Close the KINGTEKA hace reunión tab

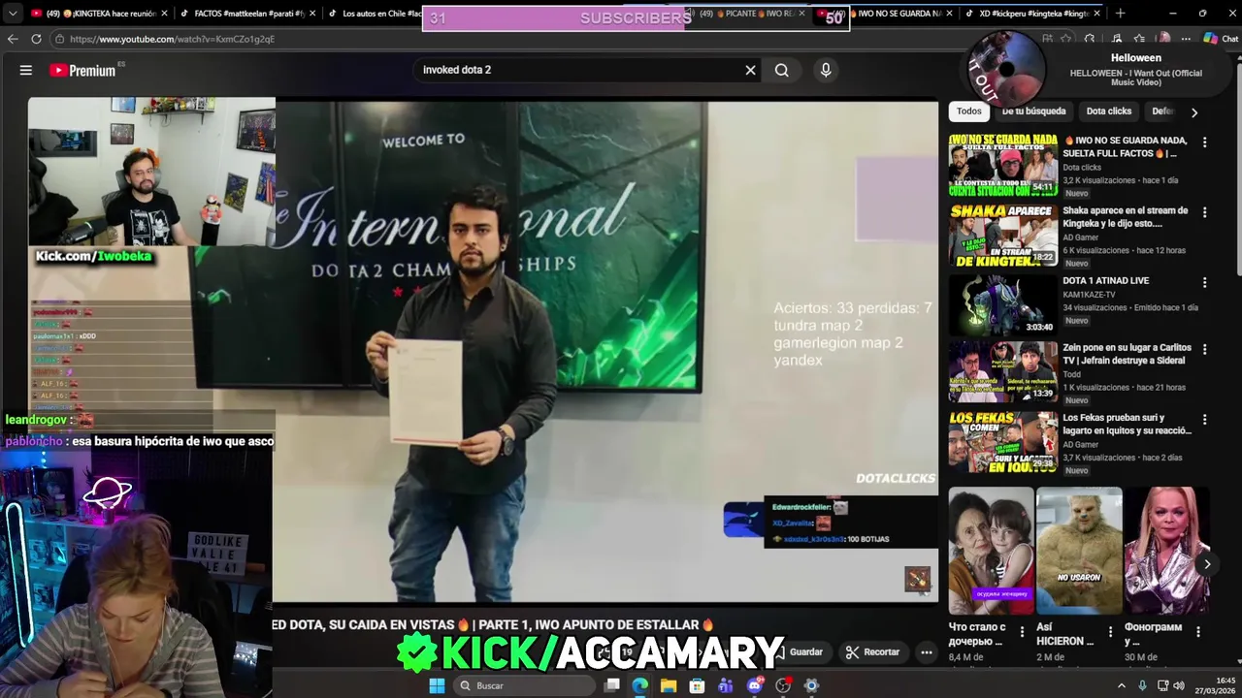click(x=164, y=14)
